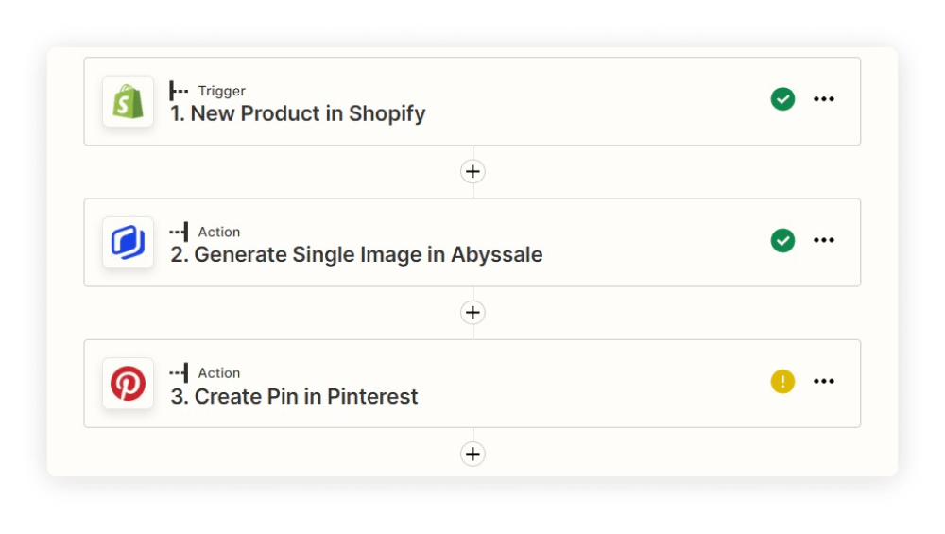Open the New Product in Shopify step

coord(472,101)
